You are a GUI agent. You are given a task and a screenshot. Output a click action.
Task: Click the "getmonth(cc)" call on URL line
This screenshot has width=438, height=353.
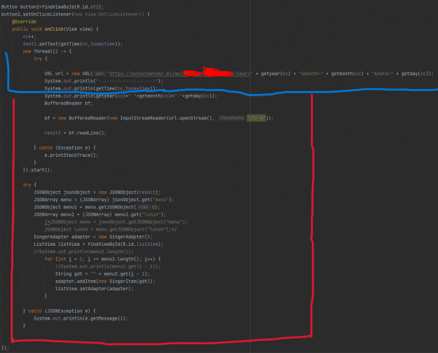pyautogui.click(x=347, y=74)
